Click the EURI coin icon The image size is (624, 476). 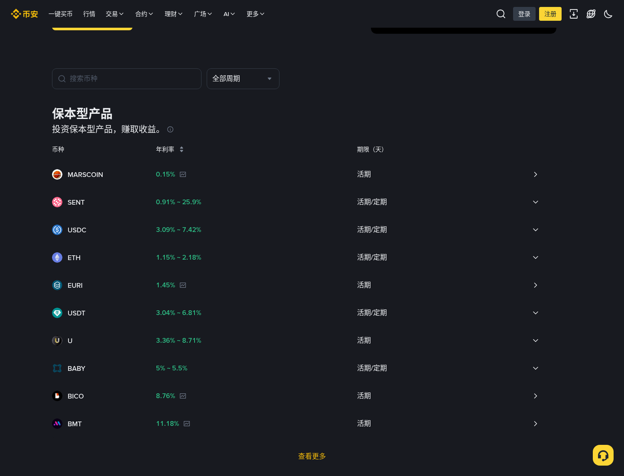57,285
